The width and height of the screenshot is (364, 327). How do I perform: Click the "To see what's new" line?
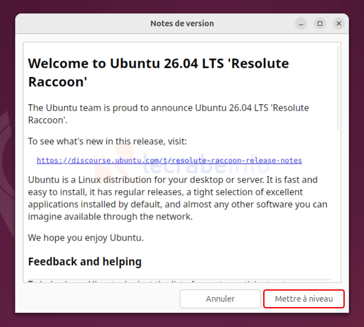(107, 141)
